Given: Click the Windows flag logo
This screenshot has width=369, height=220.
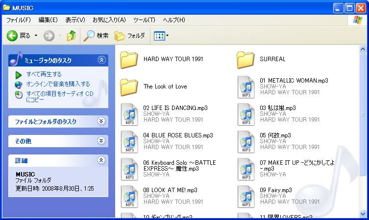Looking at the screenshot, I should tap(357, 20).
